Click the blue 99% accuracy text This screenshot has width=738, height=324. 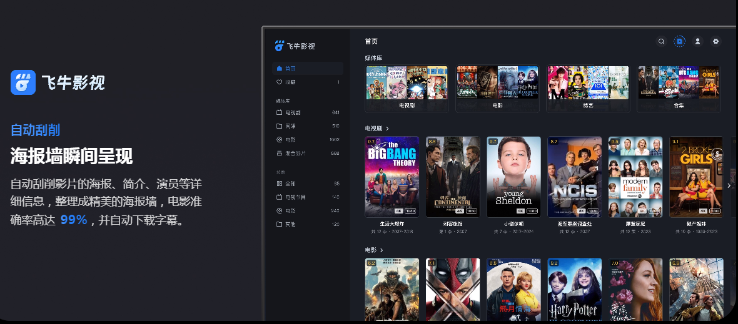74,219
